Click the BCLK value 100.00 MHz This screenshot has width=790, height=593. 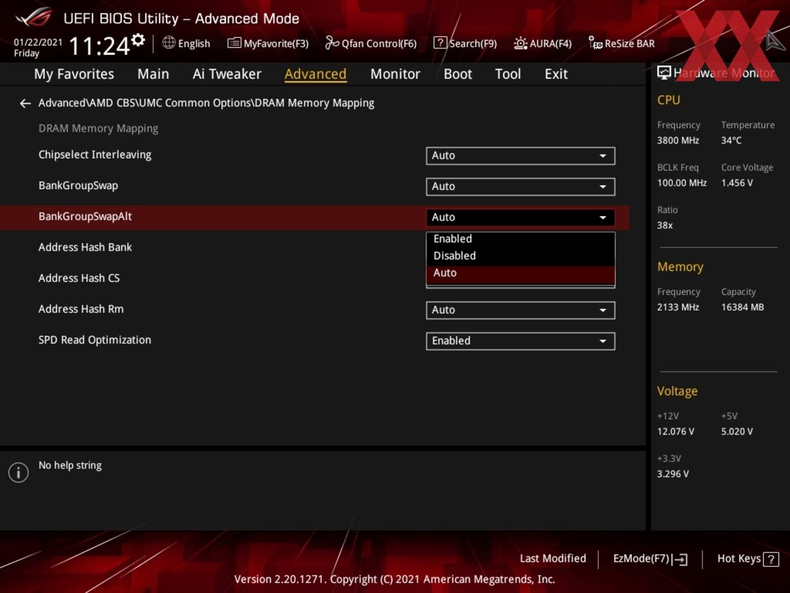(682, 183)
